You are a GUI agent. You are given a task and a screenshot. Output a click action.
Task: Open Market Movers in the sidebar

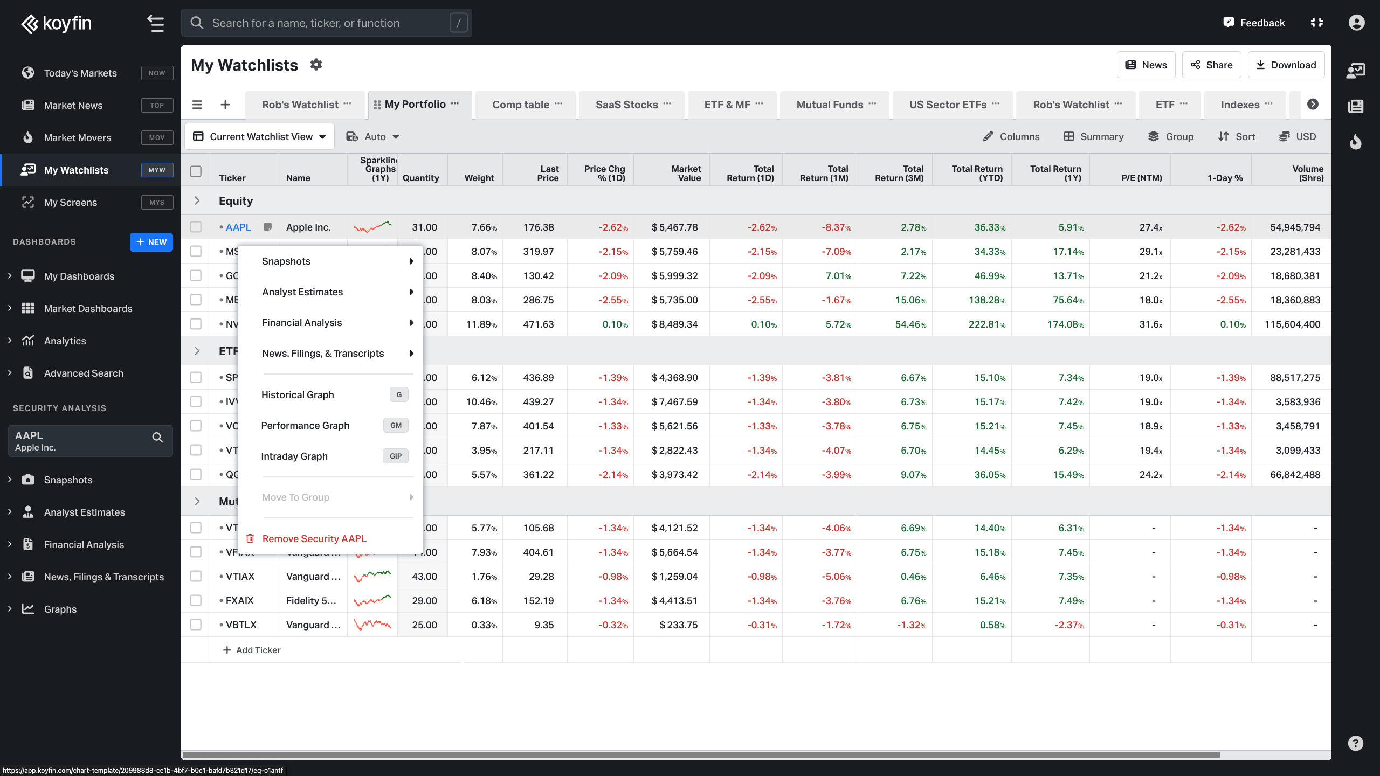pyautogui.click(x=91, y=137)
